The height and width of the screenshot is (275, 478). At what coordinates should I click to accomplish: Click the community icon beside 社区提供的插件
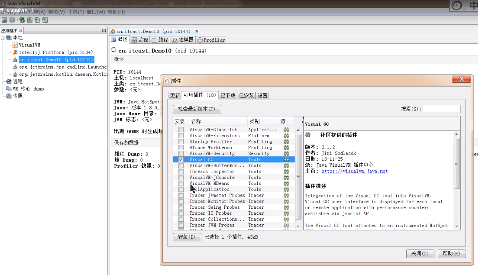point(308,135)
